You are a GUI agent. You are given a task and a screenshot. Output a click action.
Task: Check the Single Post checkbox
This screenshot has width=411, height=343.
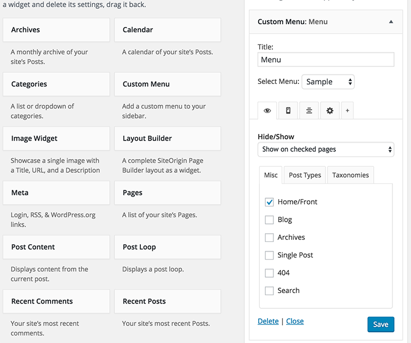click(x=269, y=255)
